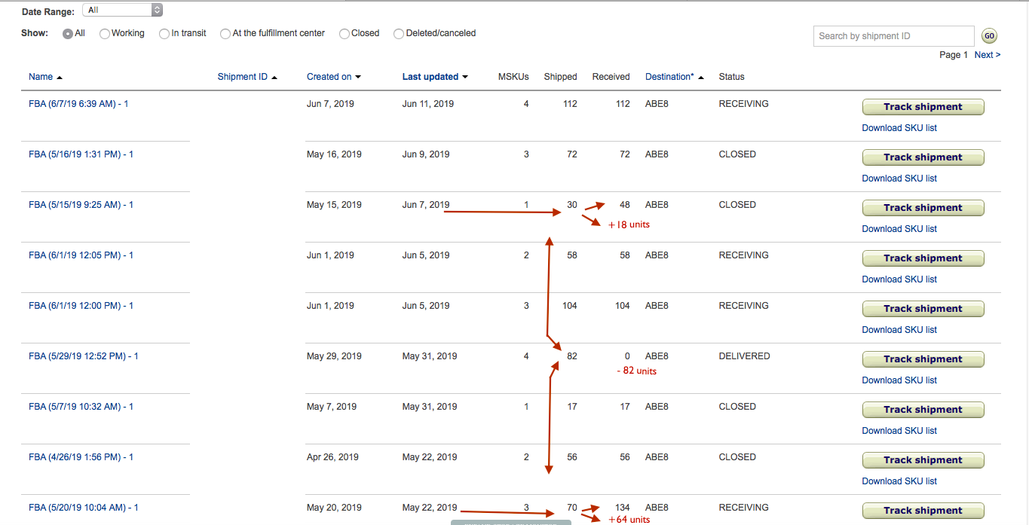Track the DELIVERED 5/29/19 shipment
The width and height of the screenshot is (1029, 525).
coord(923,359)
